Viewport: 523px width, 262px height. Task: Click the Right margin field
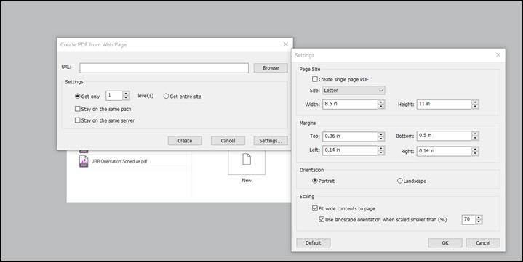pyautogui.click(x=444, y=151)
